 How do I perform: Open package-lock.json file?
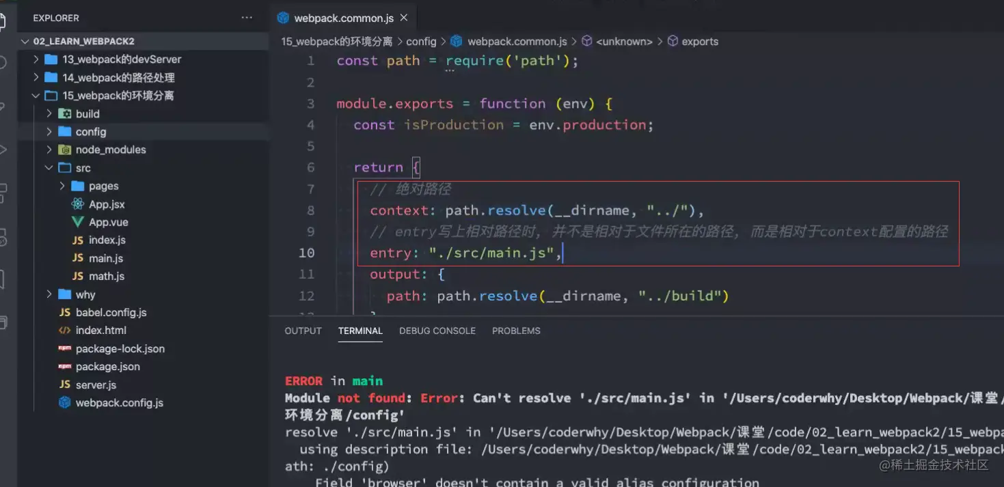[120, 348]
